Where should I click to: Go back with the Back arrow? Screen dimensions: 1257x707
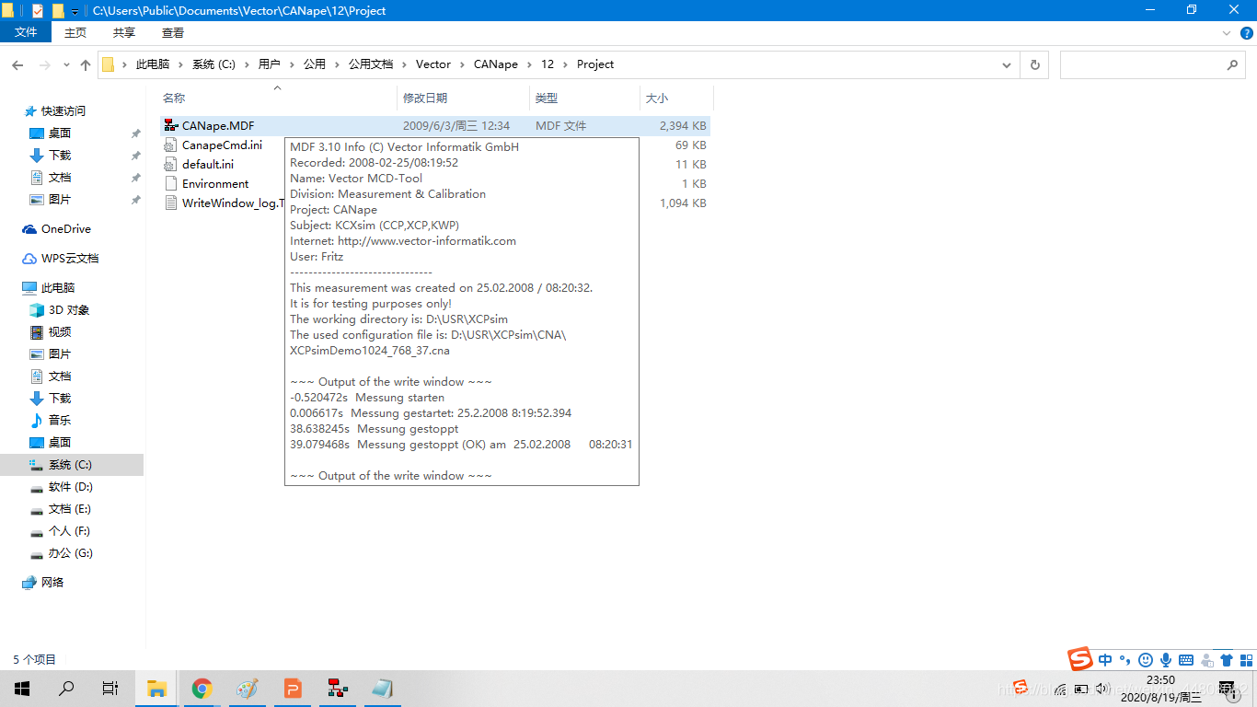pos(17,64)
